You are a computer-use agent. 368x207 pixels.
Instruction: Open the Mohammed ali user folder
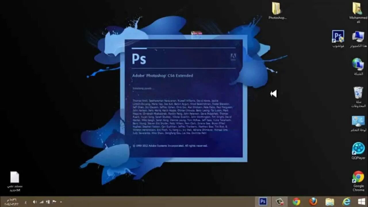pyautogui.click(x=358, y=12)
